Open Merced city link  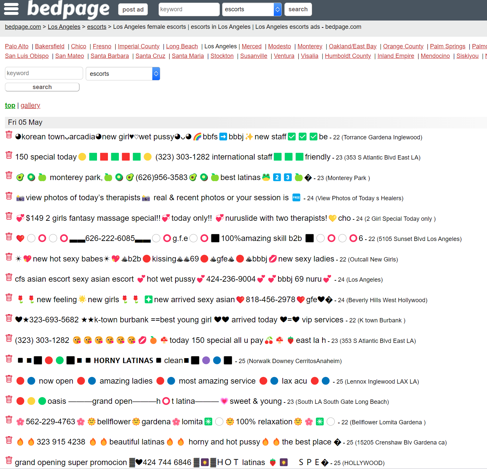pos(252,46)
